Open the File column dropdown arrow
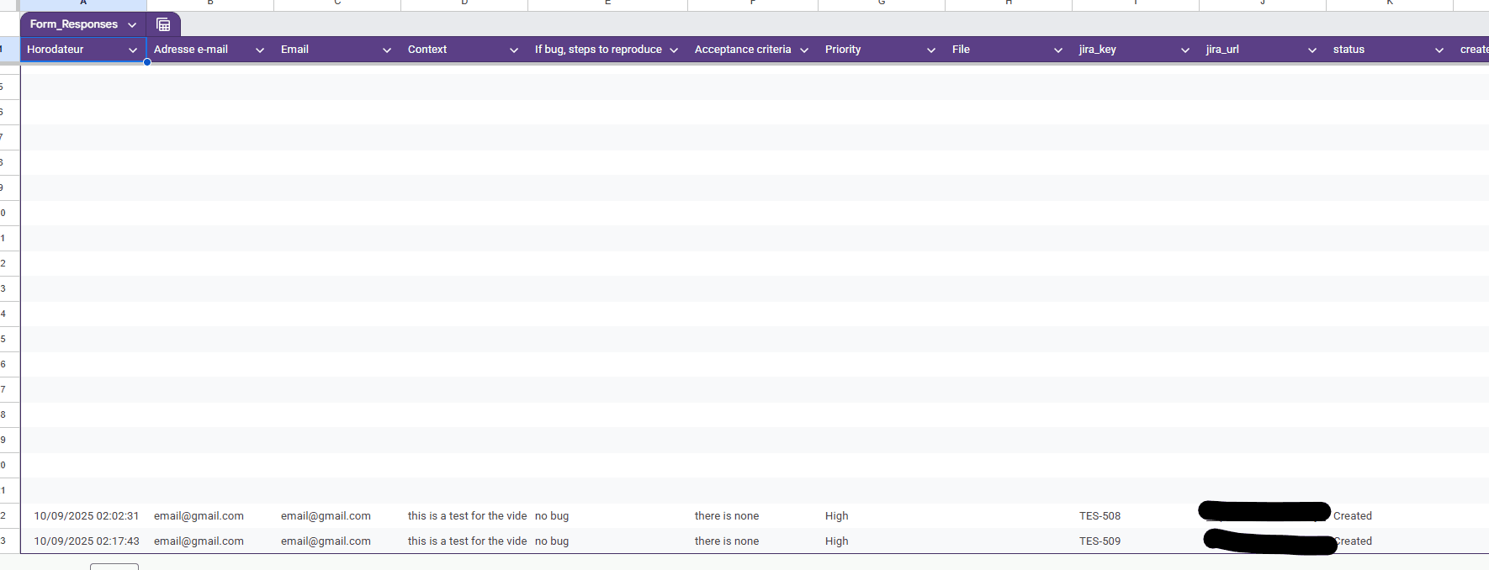The height and width of the screenshot is (570, 1489). 1058,50
